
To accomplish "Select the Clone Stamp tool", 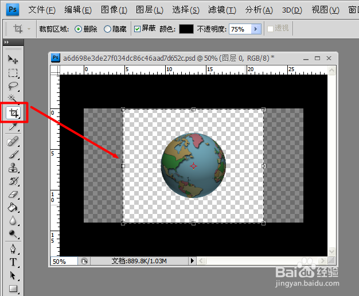I will click(x=13, y=168).
